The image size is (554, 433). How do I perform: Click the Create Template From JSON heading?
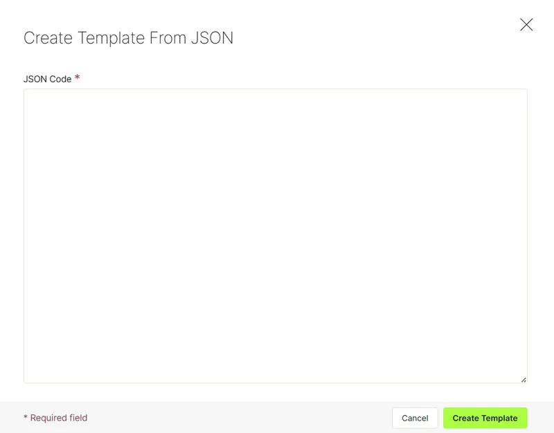tap(128, 38)
